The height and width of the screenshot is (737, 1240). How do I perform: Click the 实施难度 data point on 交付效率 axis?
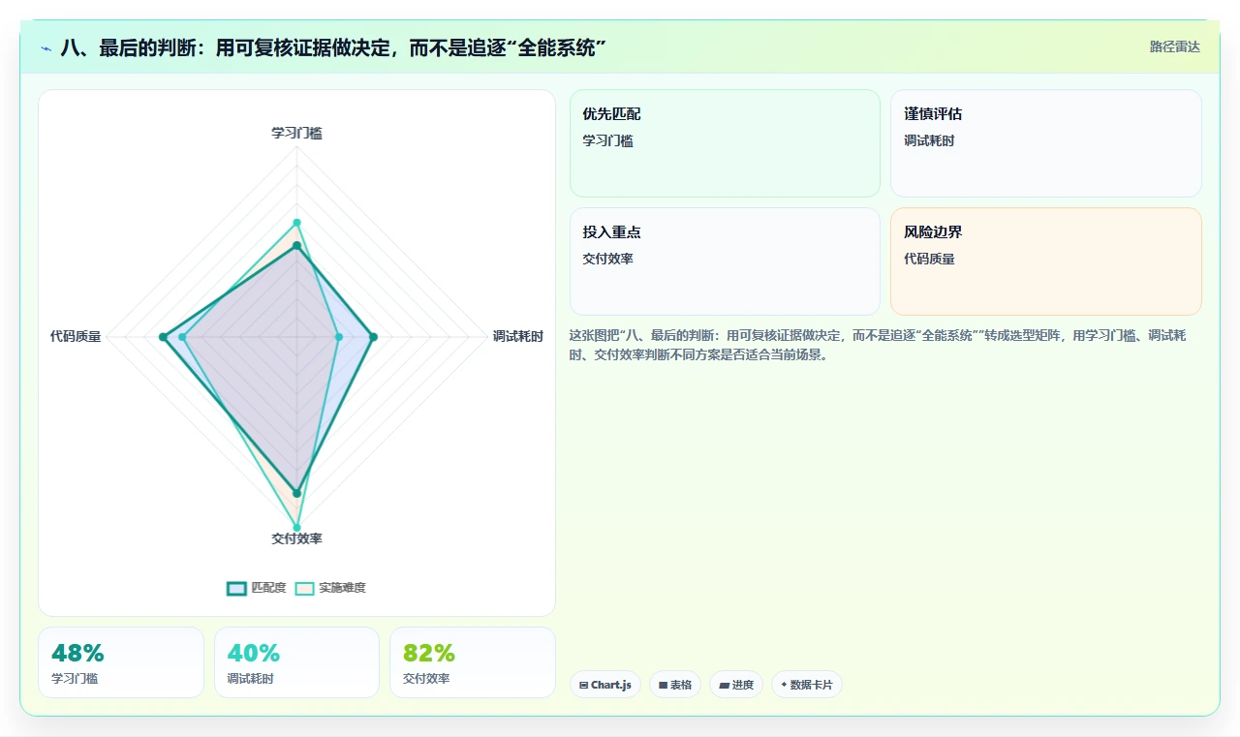pos(296,528)
